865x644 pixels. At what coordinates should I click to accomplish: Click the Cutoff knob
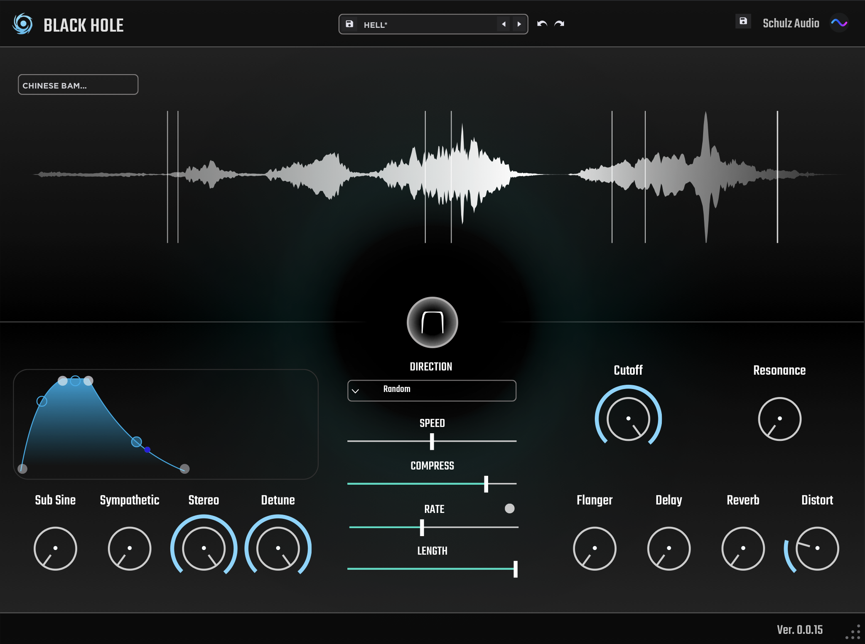click(628, 419)
